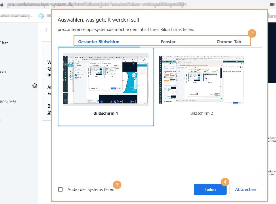Click the orange badge numbered 2

252,33
